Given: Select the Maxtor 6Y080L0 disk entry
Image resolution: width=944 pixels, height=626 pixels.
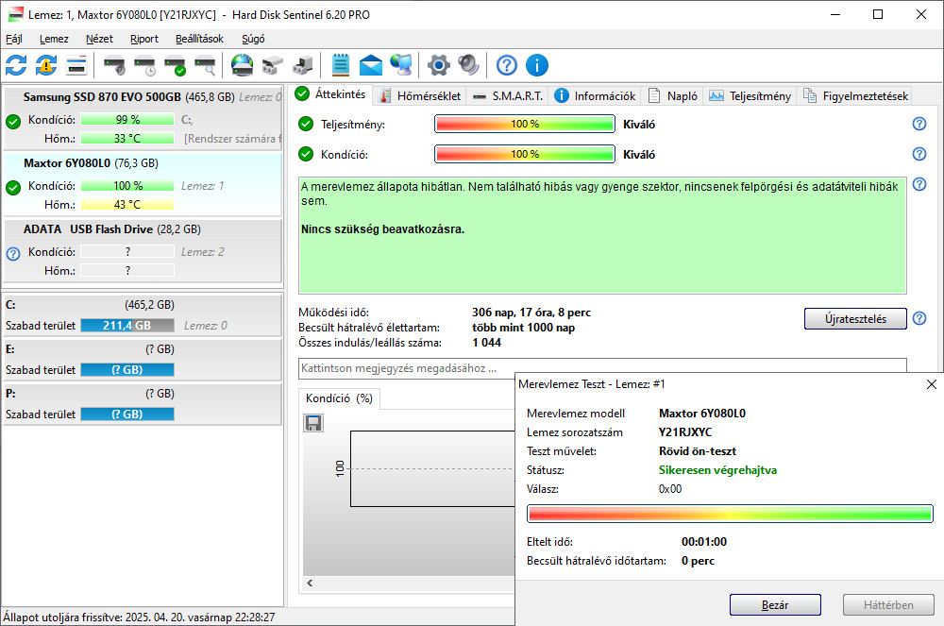Looking at the screenshot, I should (143, 185).
